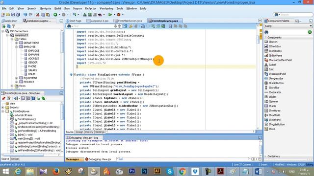
Task: Click the Rebuild project icon
Action: pos(90,15)
